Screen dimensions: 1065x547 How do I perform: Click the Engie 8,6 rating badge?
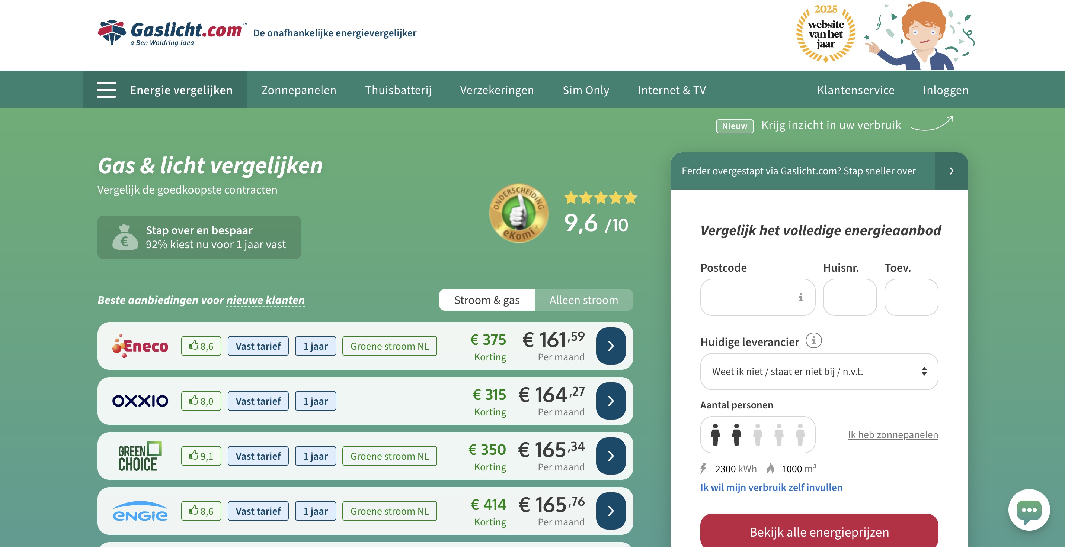201,511
